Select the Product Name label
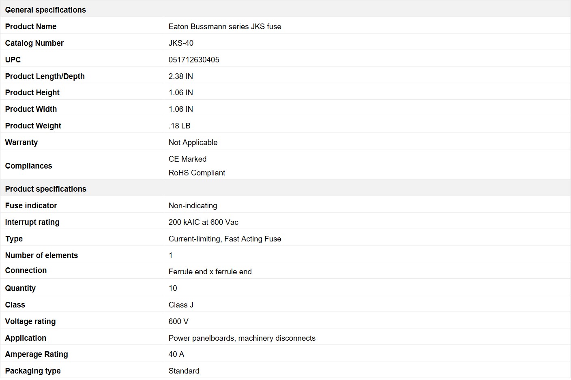The height and width of the screenshot is (380, 571). 31,26
